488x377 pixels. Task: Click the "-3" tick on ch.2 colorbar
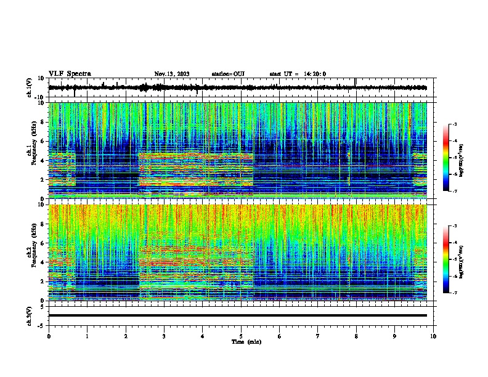tap(454, 226)
